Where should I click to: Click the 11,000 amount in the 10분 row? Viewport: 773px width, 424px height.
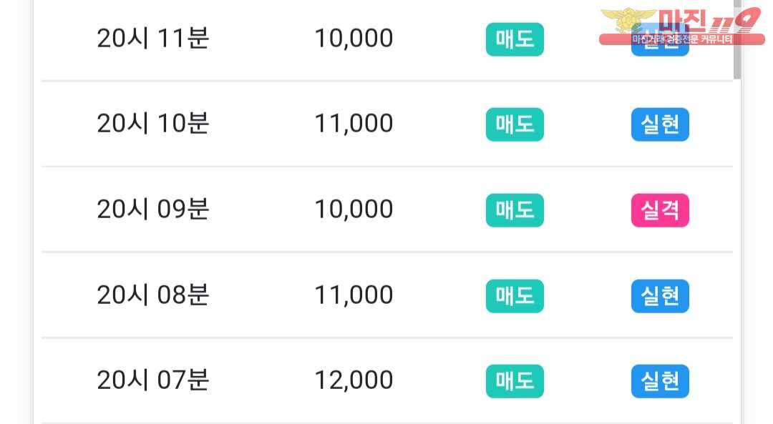pos(354,124)
